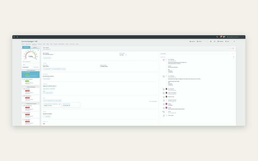This screenshot has height=161, width=258.
Task: Tick the circle checkbox on Ester Dahlén's row
Action: point(23,72)
